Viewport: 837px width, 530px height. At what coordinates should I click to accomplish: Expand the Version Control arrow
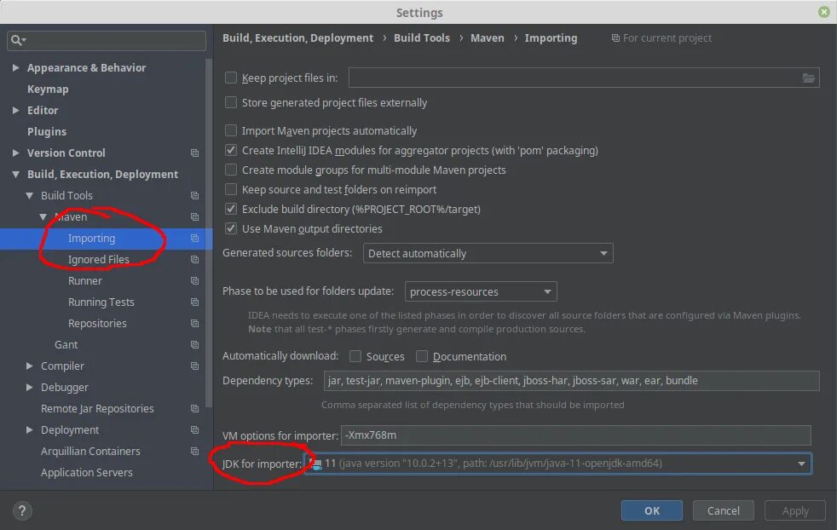click(15, 153)
